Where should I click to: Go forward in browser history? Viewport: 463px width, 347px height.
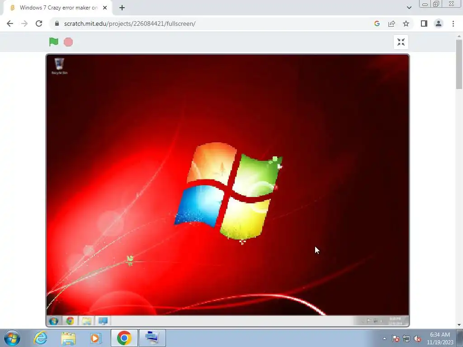tap(24, 23)
